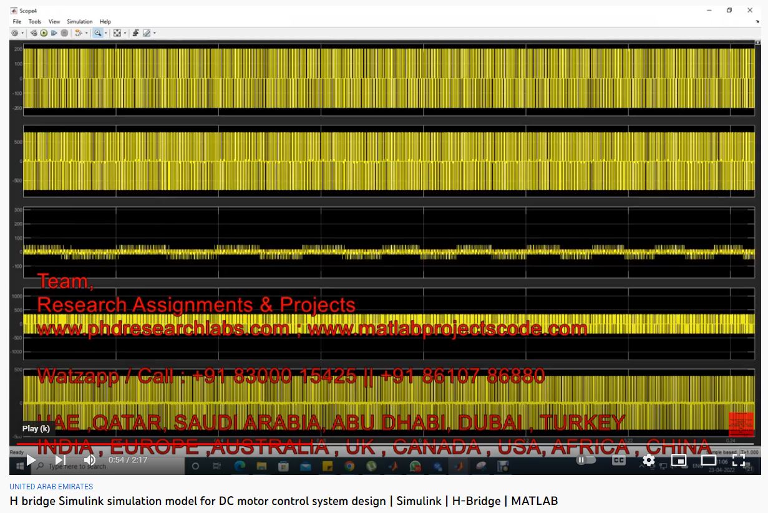The width and height of the screenshot is (768, 513).
Task: Click the Triggers toolbar icon
Action: click(135, 33)
